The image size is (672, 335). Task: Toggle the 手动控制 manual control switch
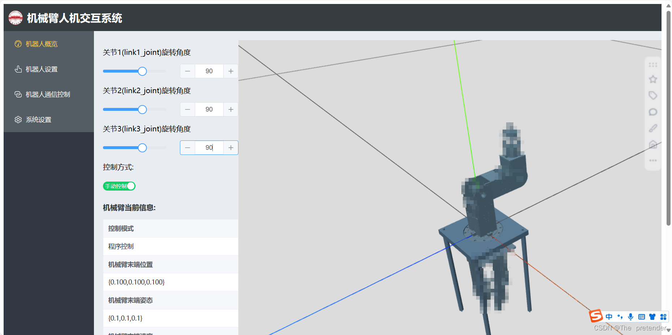pos(119,186)
